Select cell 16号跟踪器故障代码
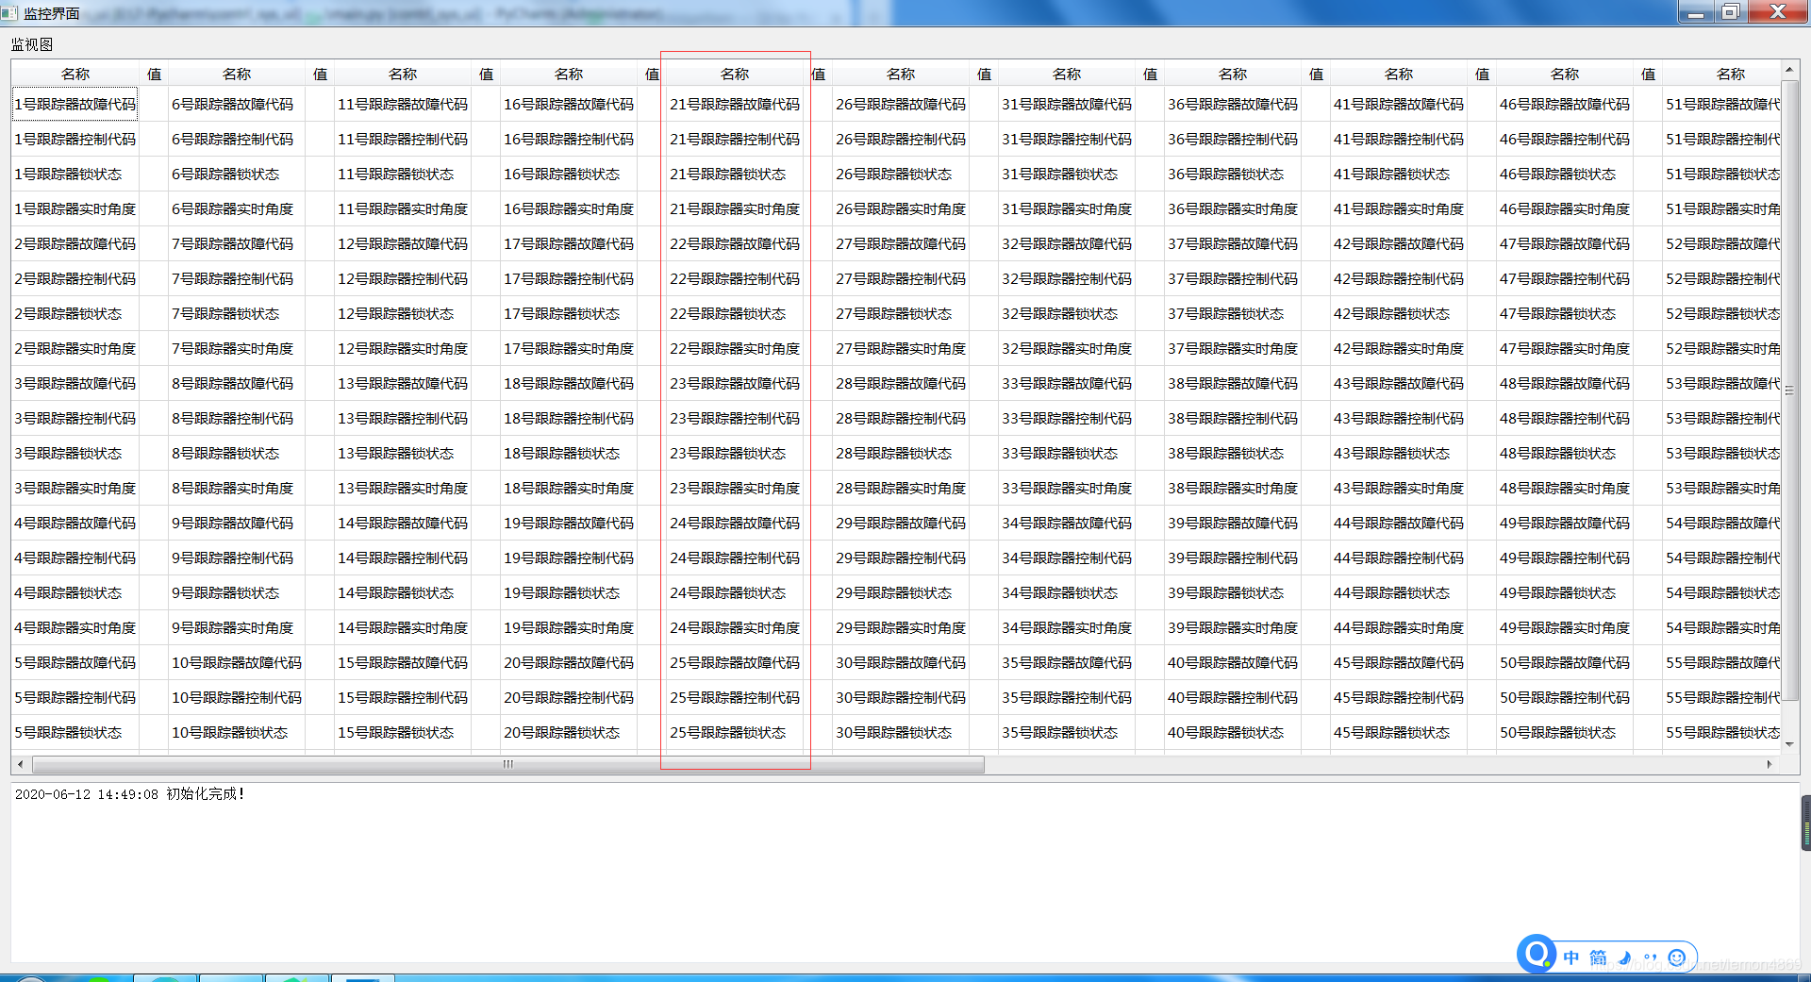This screenshot has height=982, width=1811. tap(569, 105)
